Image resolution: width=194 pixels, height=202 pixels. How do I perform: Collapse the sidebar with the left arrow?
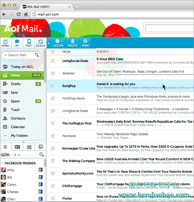pyautogui.click(x=49, y=43)
